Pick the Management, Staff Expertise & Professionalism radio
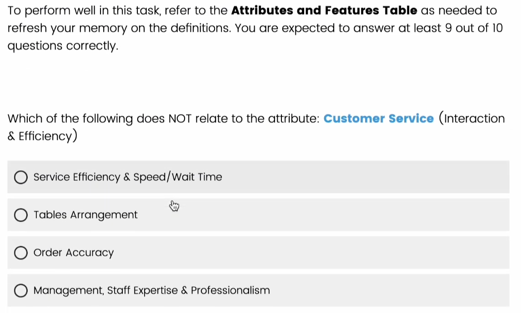The height and width of the screenshot is (313, 521). 20,291
